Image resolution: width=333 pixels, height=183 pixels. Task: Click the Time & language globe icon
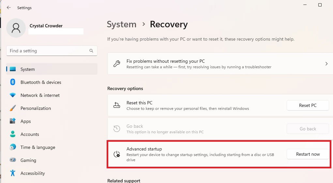(x=13, y=147)
